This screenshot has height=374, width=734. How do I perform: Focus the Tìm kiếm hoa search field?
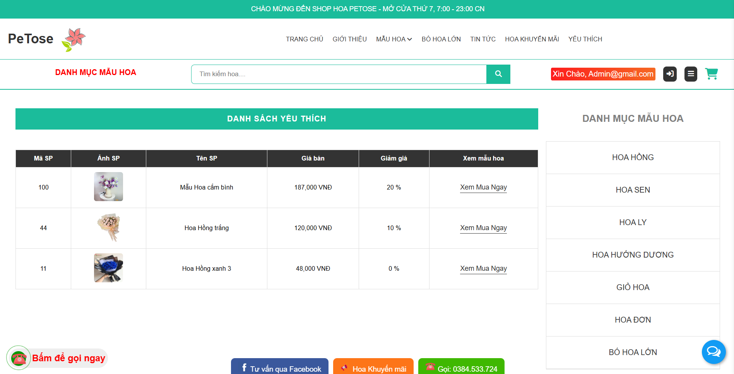click(x=339, y=74)
